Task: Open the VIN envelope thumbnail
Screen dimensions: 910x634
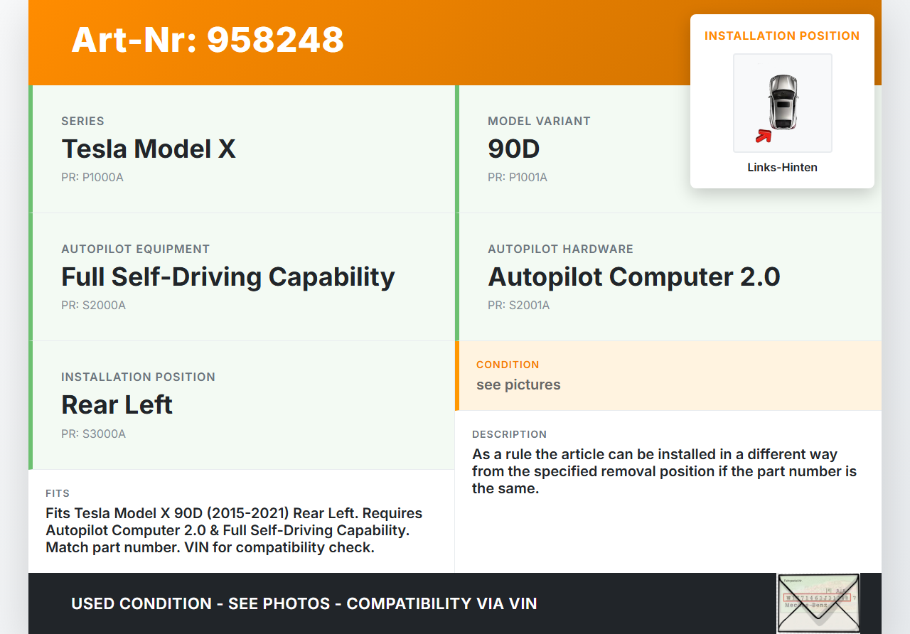Action: coord(818,603)
